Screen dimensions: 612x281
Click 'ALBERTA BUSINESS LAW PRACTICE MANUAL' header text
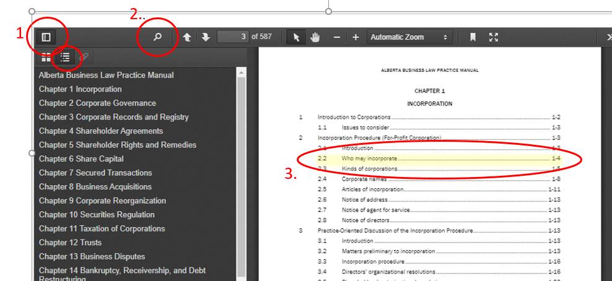(429, 70)
